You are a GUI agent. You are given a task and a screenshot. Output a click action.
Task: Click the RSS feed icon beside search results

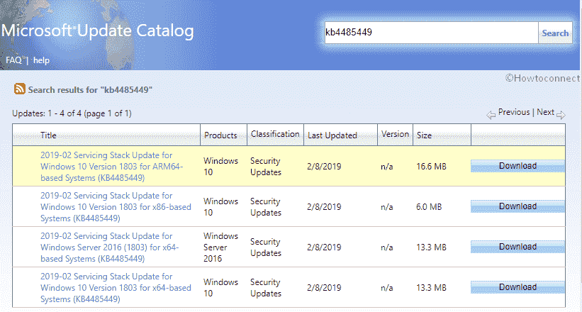pyautogui.click(x=20, y=89)
